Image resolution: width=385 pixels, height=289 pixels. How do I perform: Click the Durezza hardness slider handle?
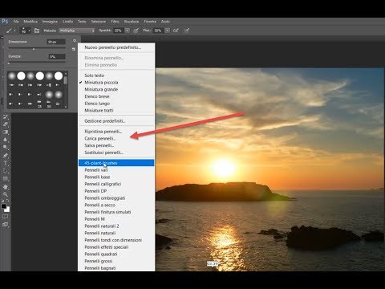tap(9, 63)
